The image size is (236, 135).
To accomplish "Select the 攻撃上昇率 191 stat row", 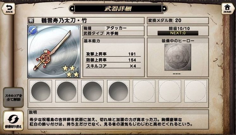I will click(113, 54).
